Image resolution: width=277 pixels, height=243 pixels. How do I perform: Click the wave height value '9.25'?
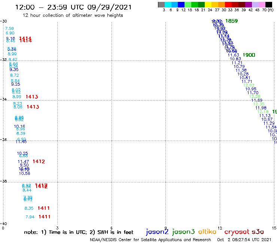[16, 84]
